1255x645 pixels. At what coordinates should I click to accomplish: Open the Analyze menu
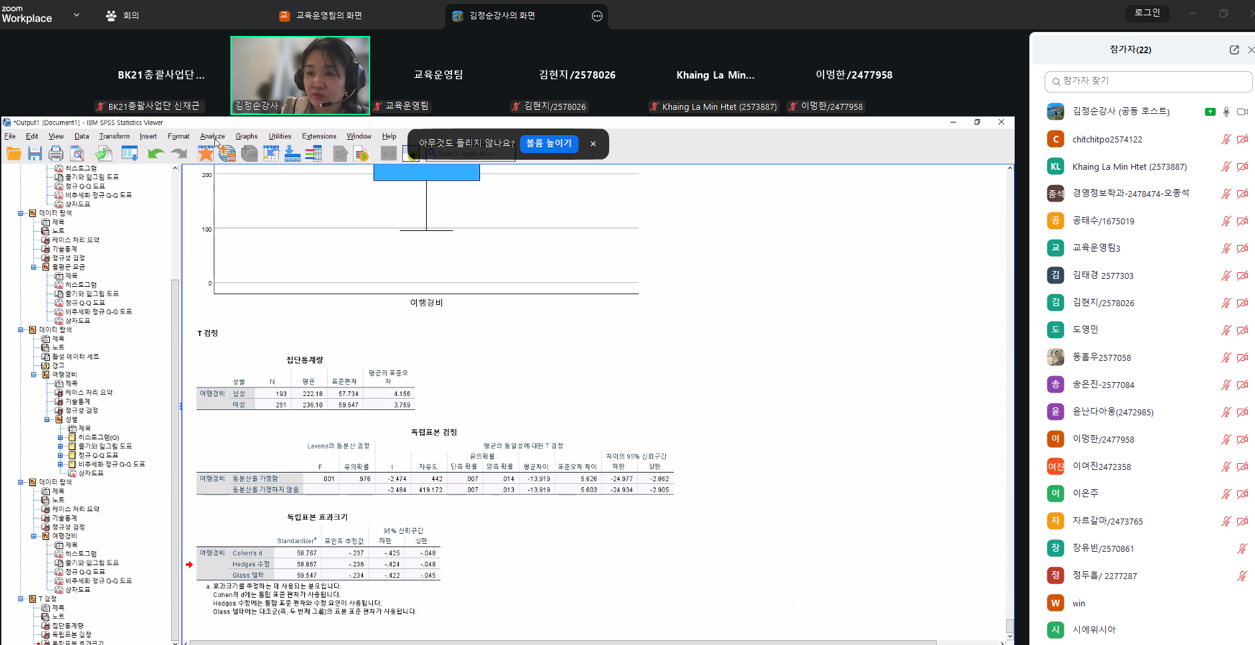[x=212, y=136]
